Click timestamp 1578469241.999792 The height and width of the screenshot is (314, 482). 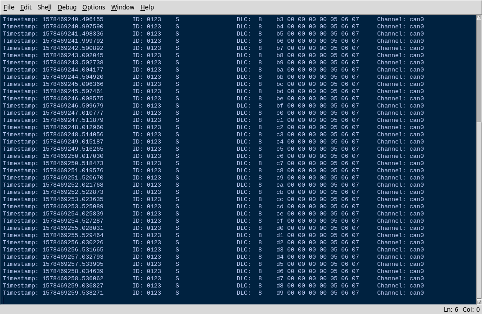73,41
